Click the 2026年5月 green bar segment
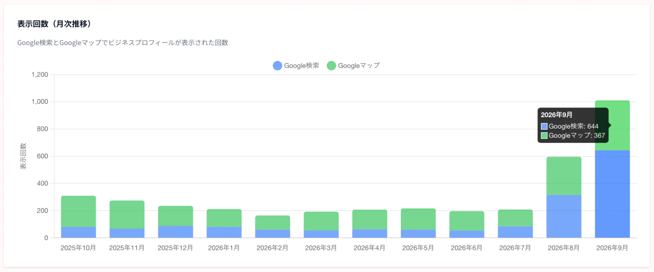 point(418,219)
